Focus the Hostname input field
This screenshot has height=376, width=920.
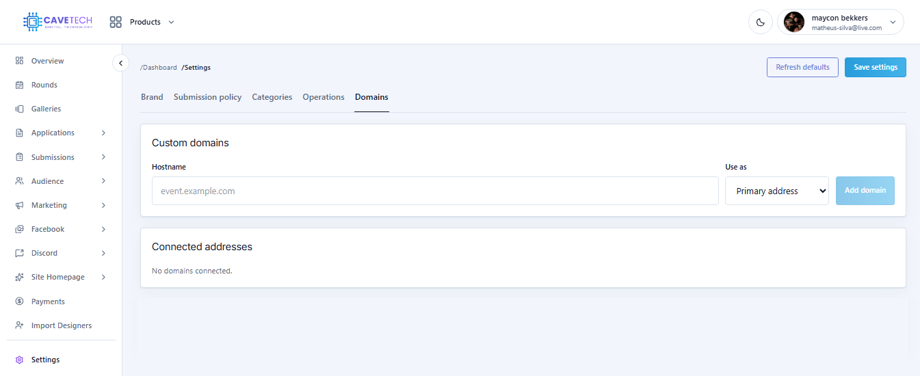point(435,191)
